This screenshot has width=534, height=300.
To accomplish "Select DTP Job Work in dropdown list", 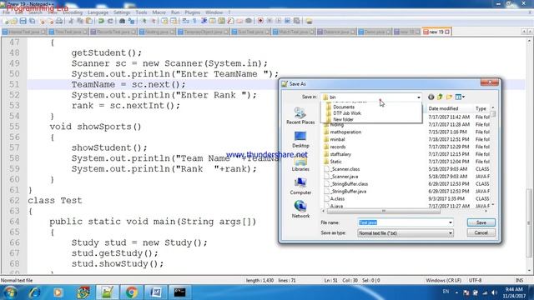I will click(347, 113).
